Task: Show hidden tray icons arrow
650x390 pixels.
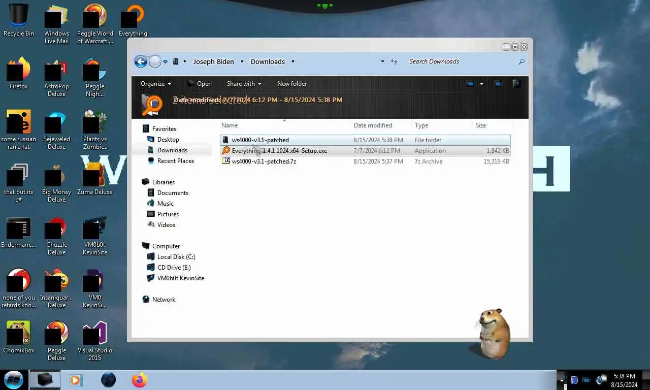Action: pos(562,380)
